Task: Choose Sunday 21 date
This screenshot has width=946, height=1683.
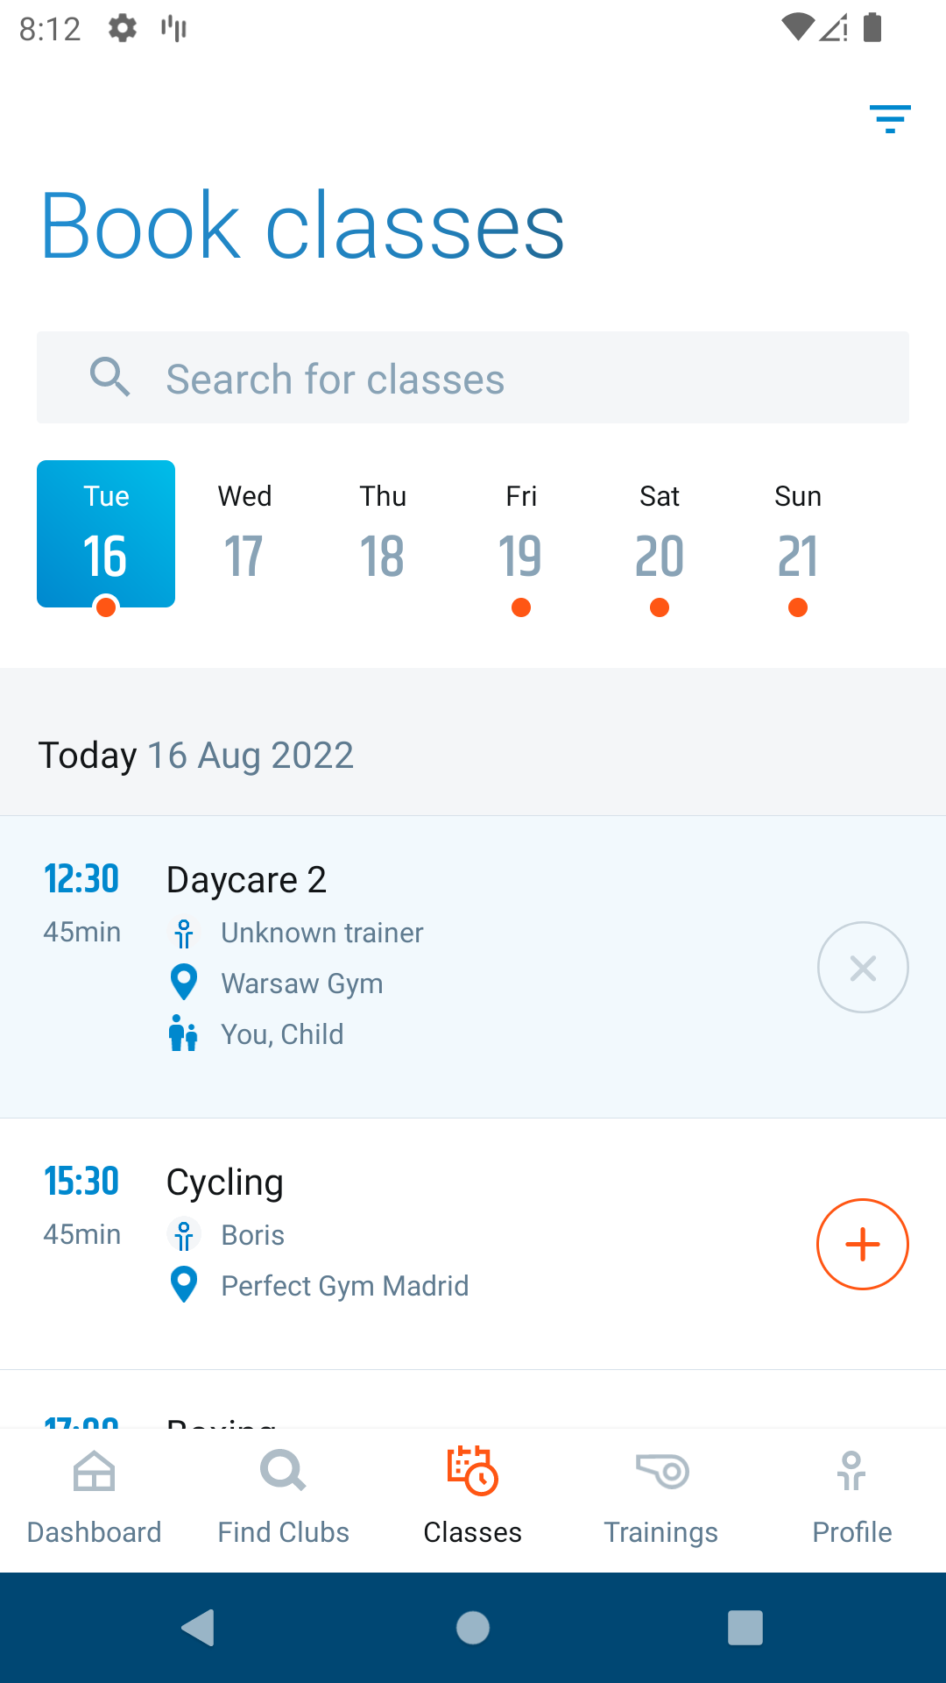Action: (x=798, y=535)
